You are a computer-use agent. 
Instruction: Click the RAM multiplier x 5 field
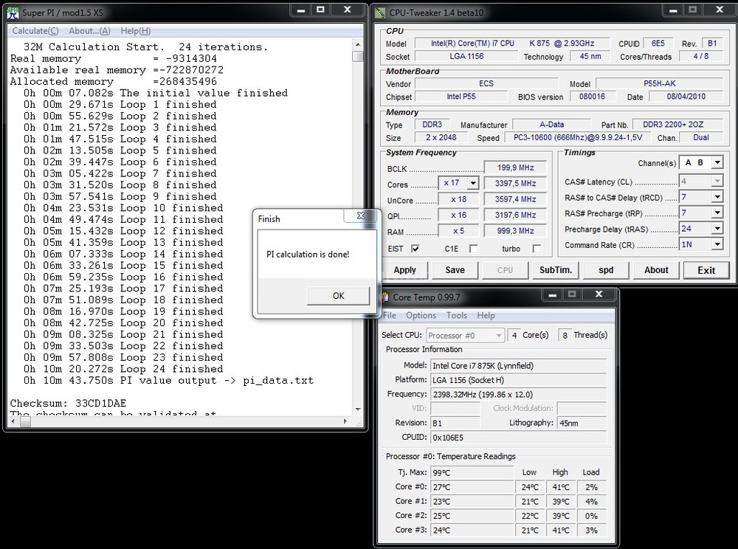(x=458, y=231)
